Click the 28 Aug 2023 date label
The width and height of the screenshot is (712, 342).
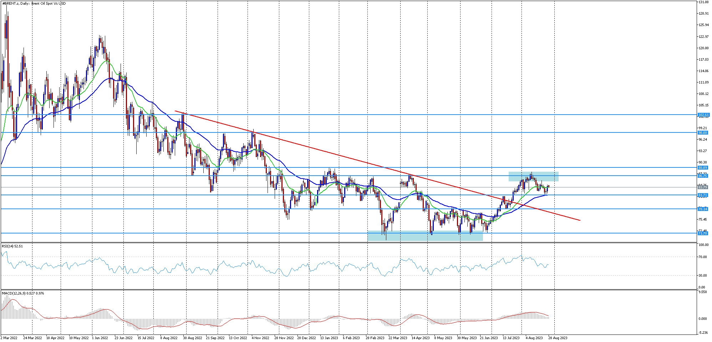pos(558,338)
